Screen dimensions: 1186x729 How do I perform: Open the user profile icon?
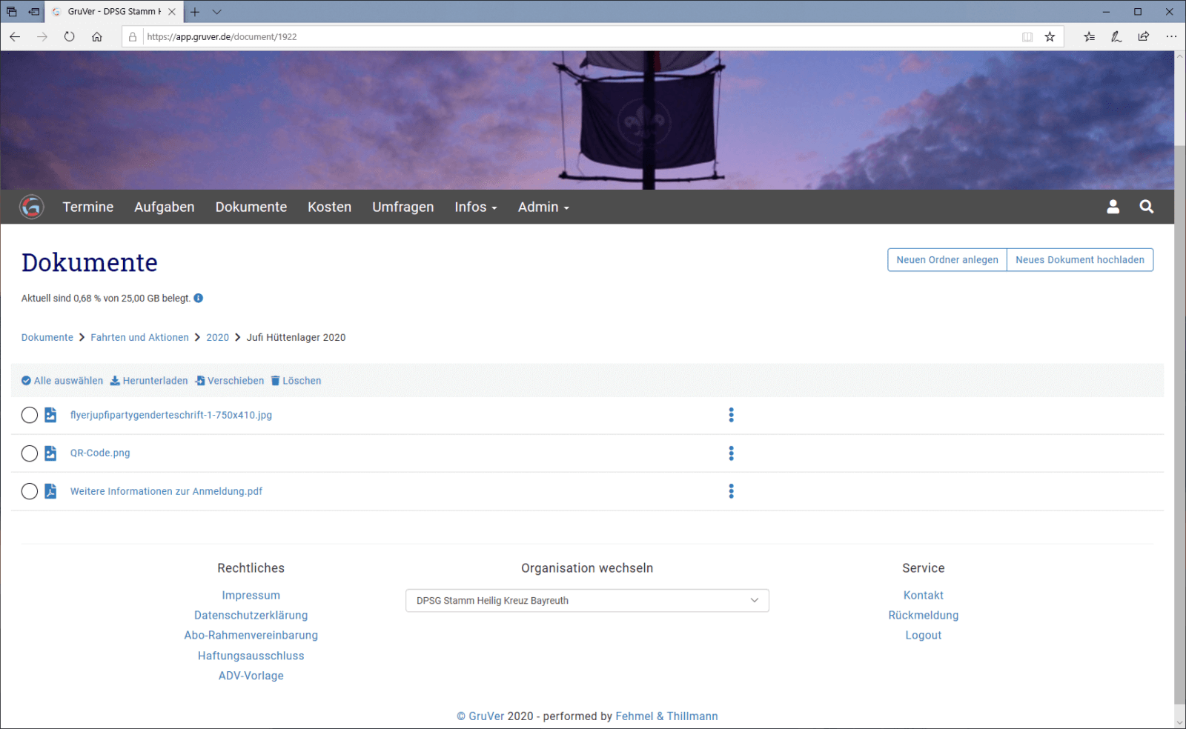[1113, 207]
